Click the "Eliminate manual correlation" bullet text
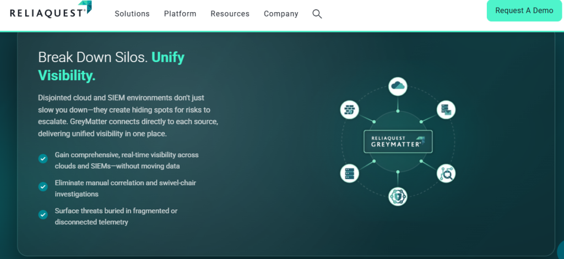 pos(125,188)
